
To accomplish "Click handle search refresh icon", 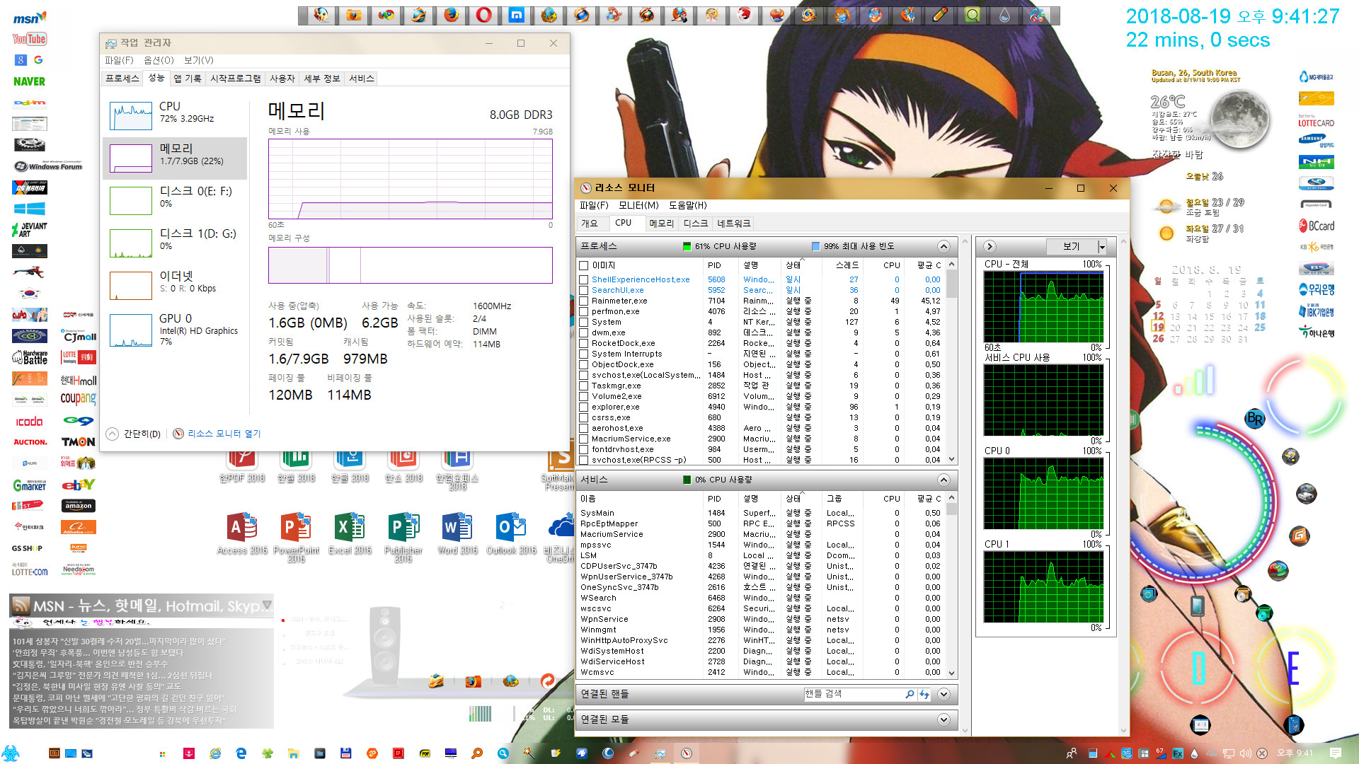I will 924,695.
